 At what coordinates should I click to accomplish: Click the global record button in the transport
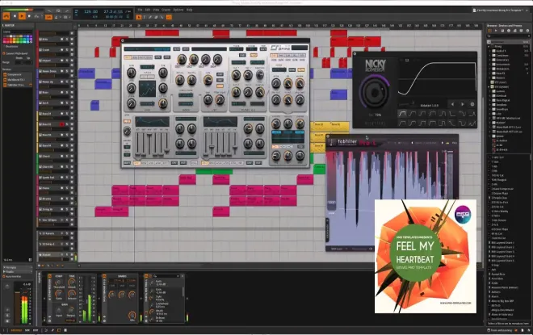tap(29, 16)
